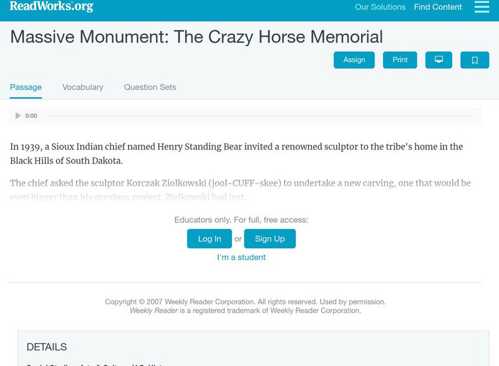Print the Crazy Horse Memorial passage
Screen dimensions: 499x366
pyautogui.click(x=400, y=60)
